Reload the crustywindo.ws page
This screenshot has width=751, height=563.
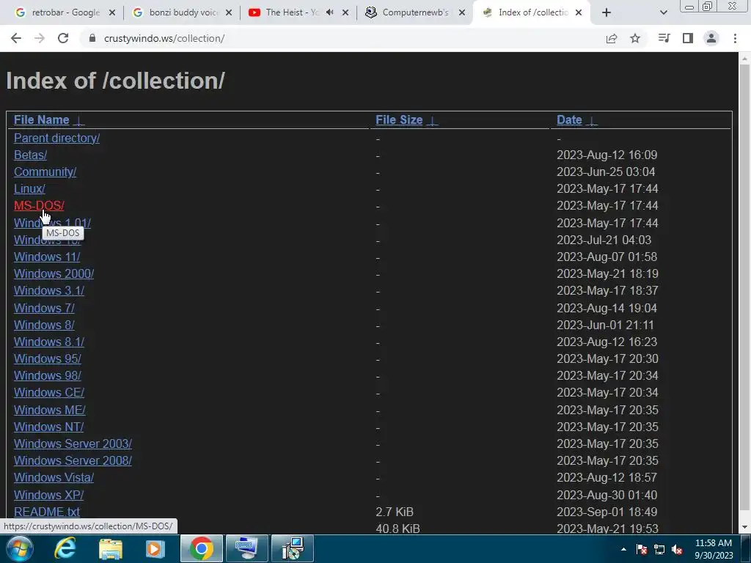pos(63,38)
